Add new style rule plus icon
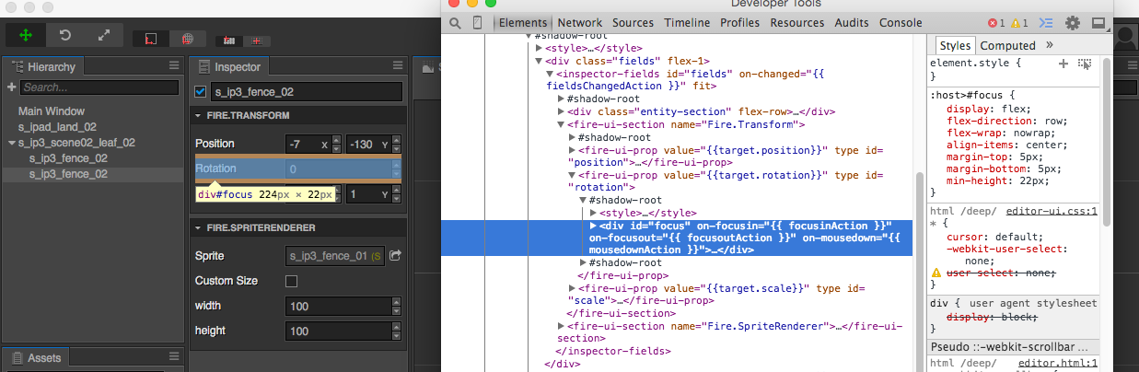 [x=1063, y=64]
